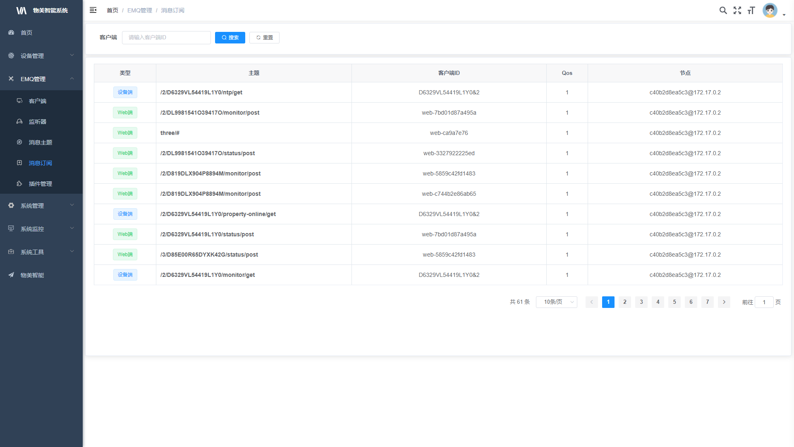
Task: Focus the 客户端ID search input
Action: pyautogui.click(x=166, y=38)
